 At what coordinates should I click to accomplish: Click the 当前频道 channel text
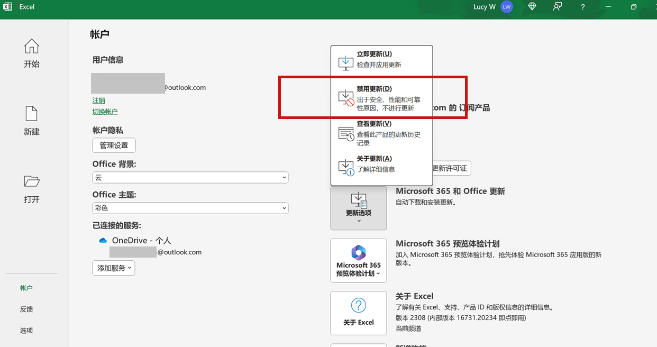pos(408,328)
